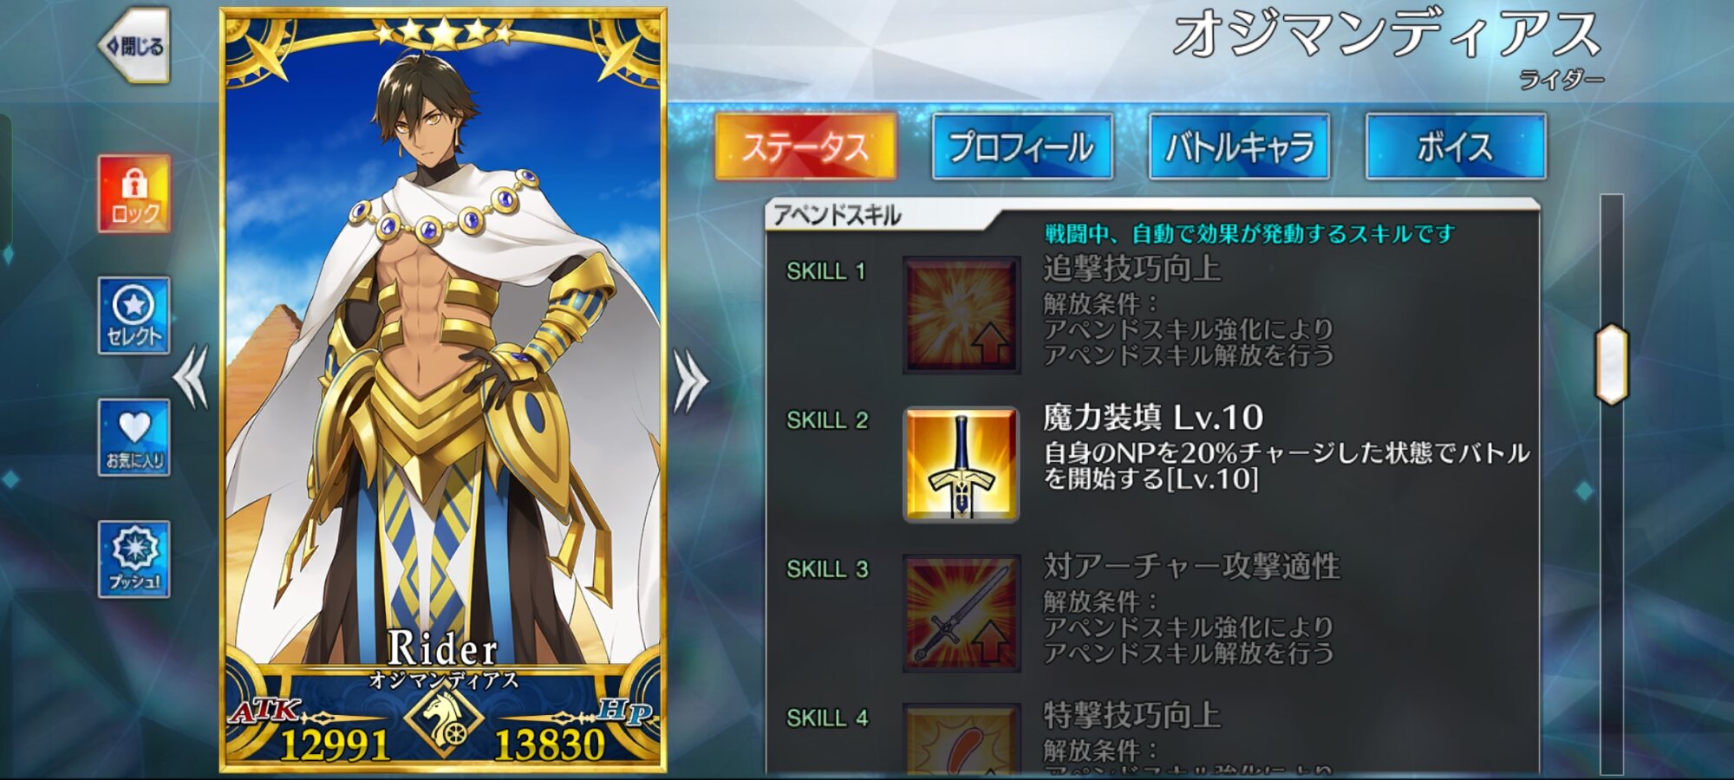The width and height of the screenshot is (1734, 780).
Task: Toggle the お気に入り heart favorite button
Action: (x=134, y=437)
